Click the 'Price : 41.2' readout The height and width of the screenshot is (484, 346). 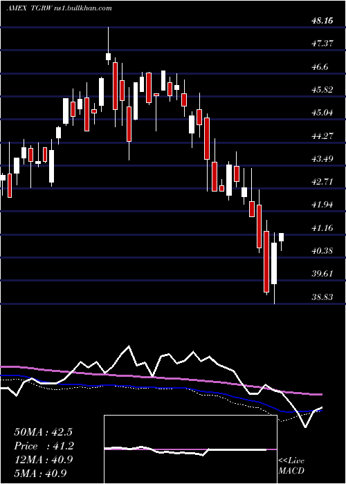coord(44,446)
